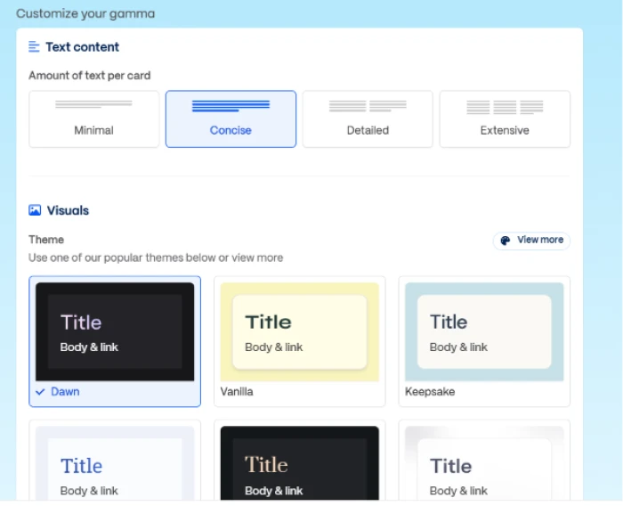Screen dimensions: 623x506
Task: Click the 'Text content' heading text
Action: pyautogui.click(x=82, y=47)
